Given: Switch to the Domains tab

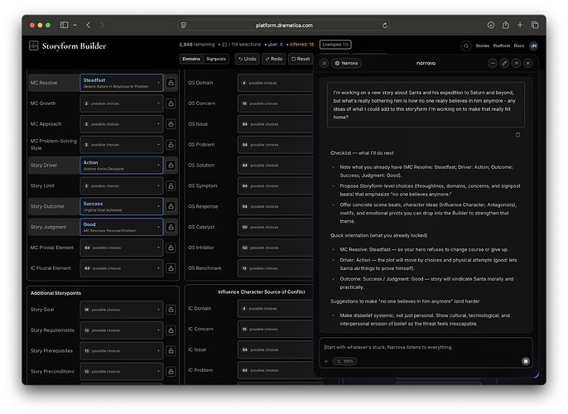Looking at the screenshot, I should click(x=191, y=59).
